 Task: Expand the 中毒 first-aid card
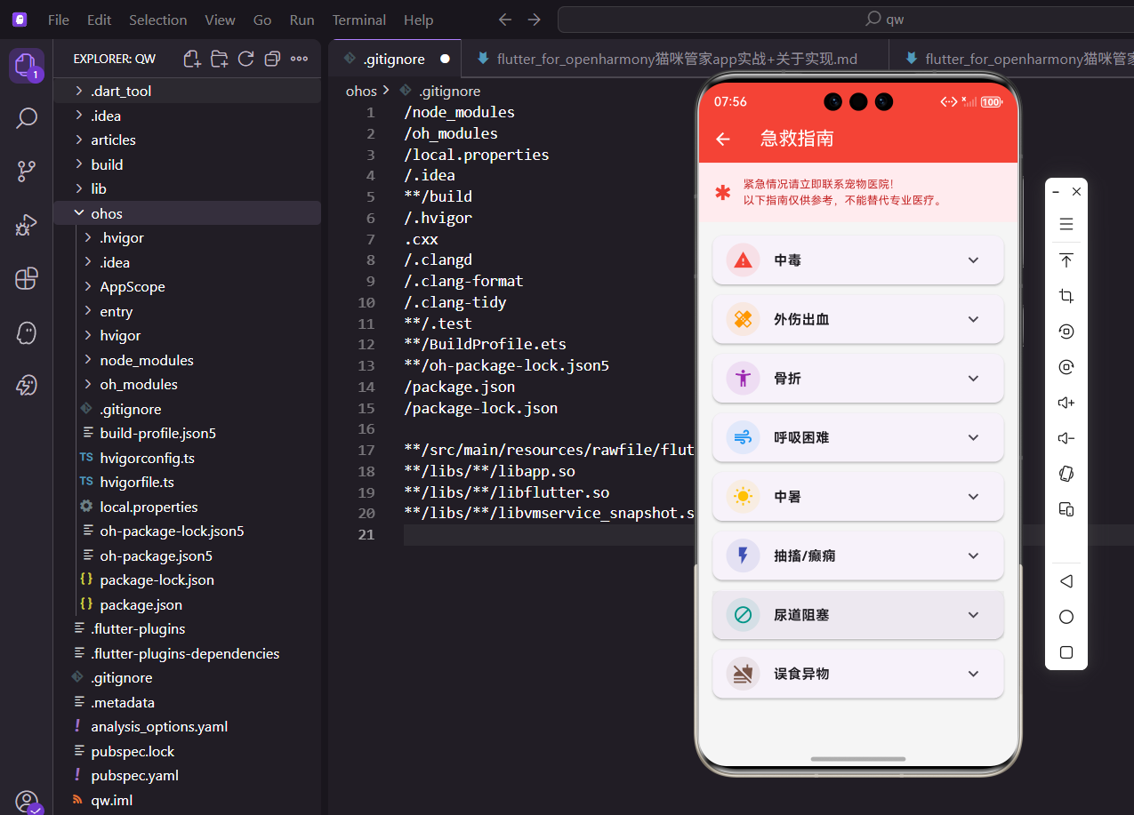click(858, 260)
